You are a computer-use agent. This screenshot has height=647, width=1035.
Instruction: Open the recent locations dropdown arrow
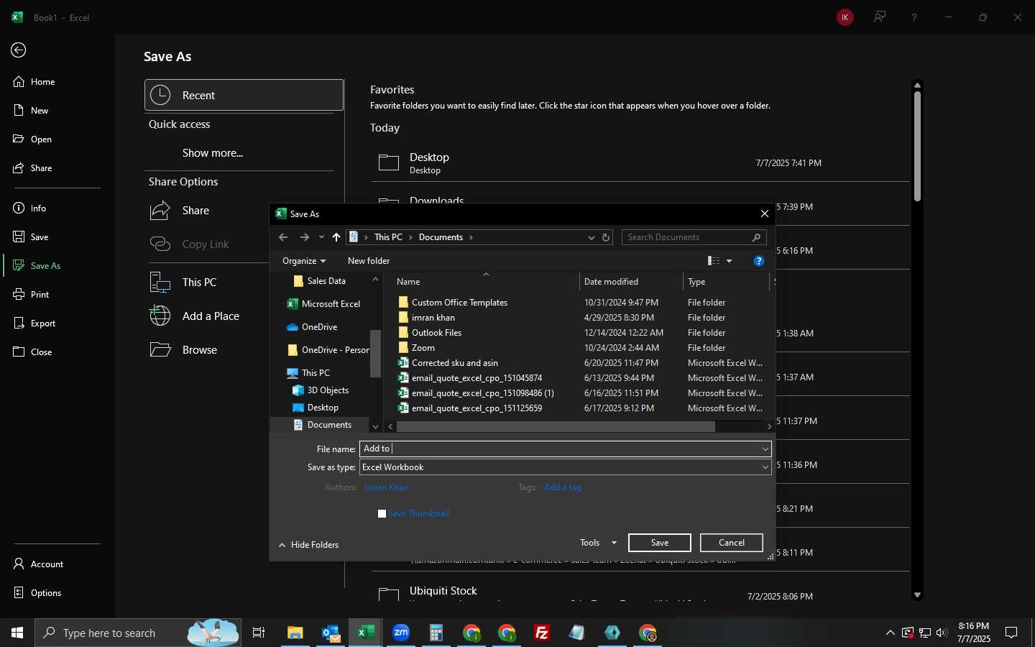click(321, 237)
